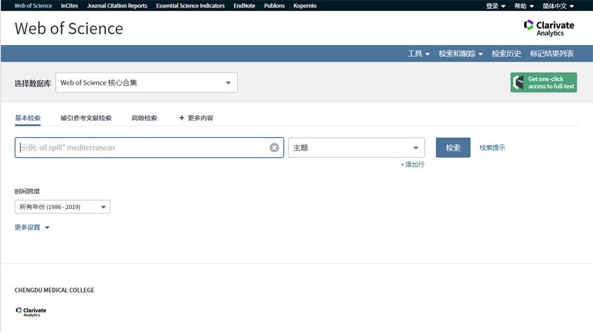Click the Kopernio icon on the green banner
This screenshot has height=332, width=593.
[518, 82]
